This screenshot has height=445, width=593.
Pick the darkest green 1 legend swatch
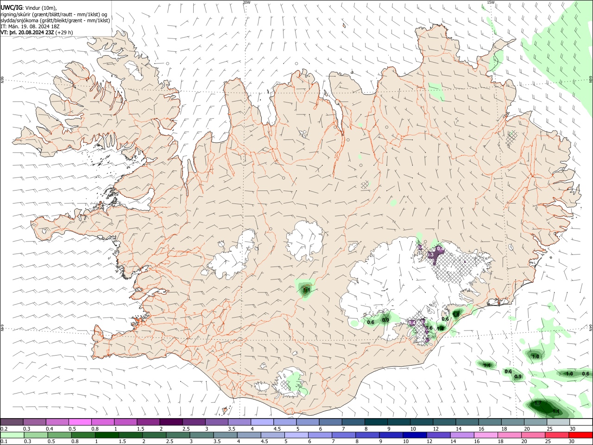pos(107,435)
